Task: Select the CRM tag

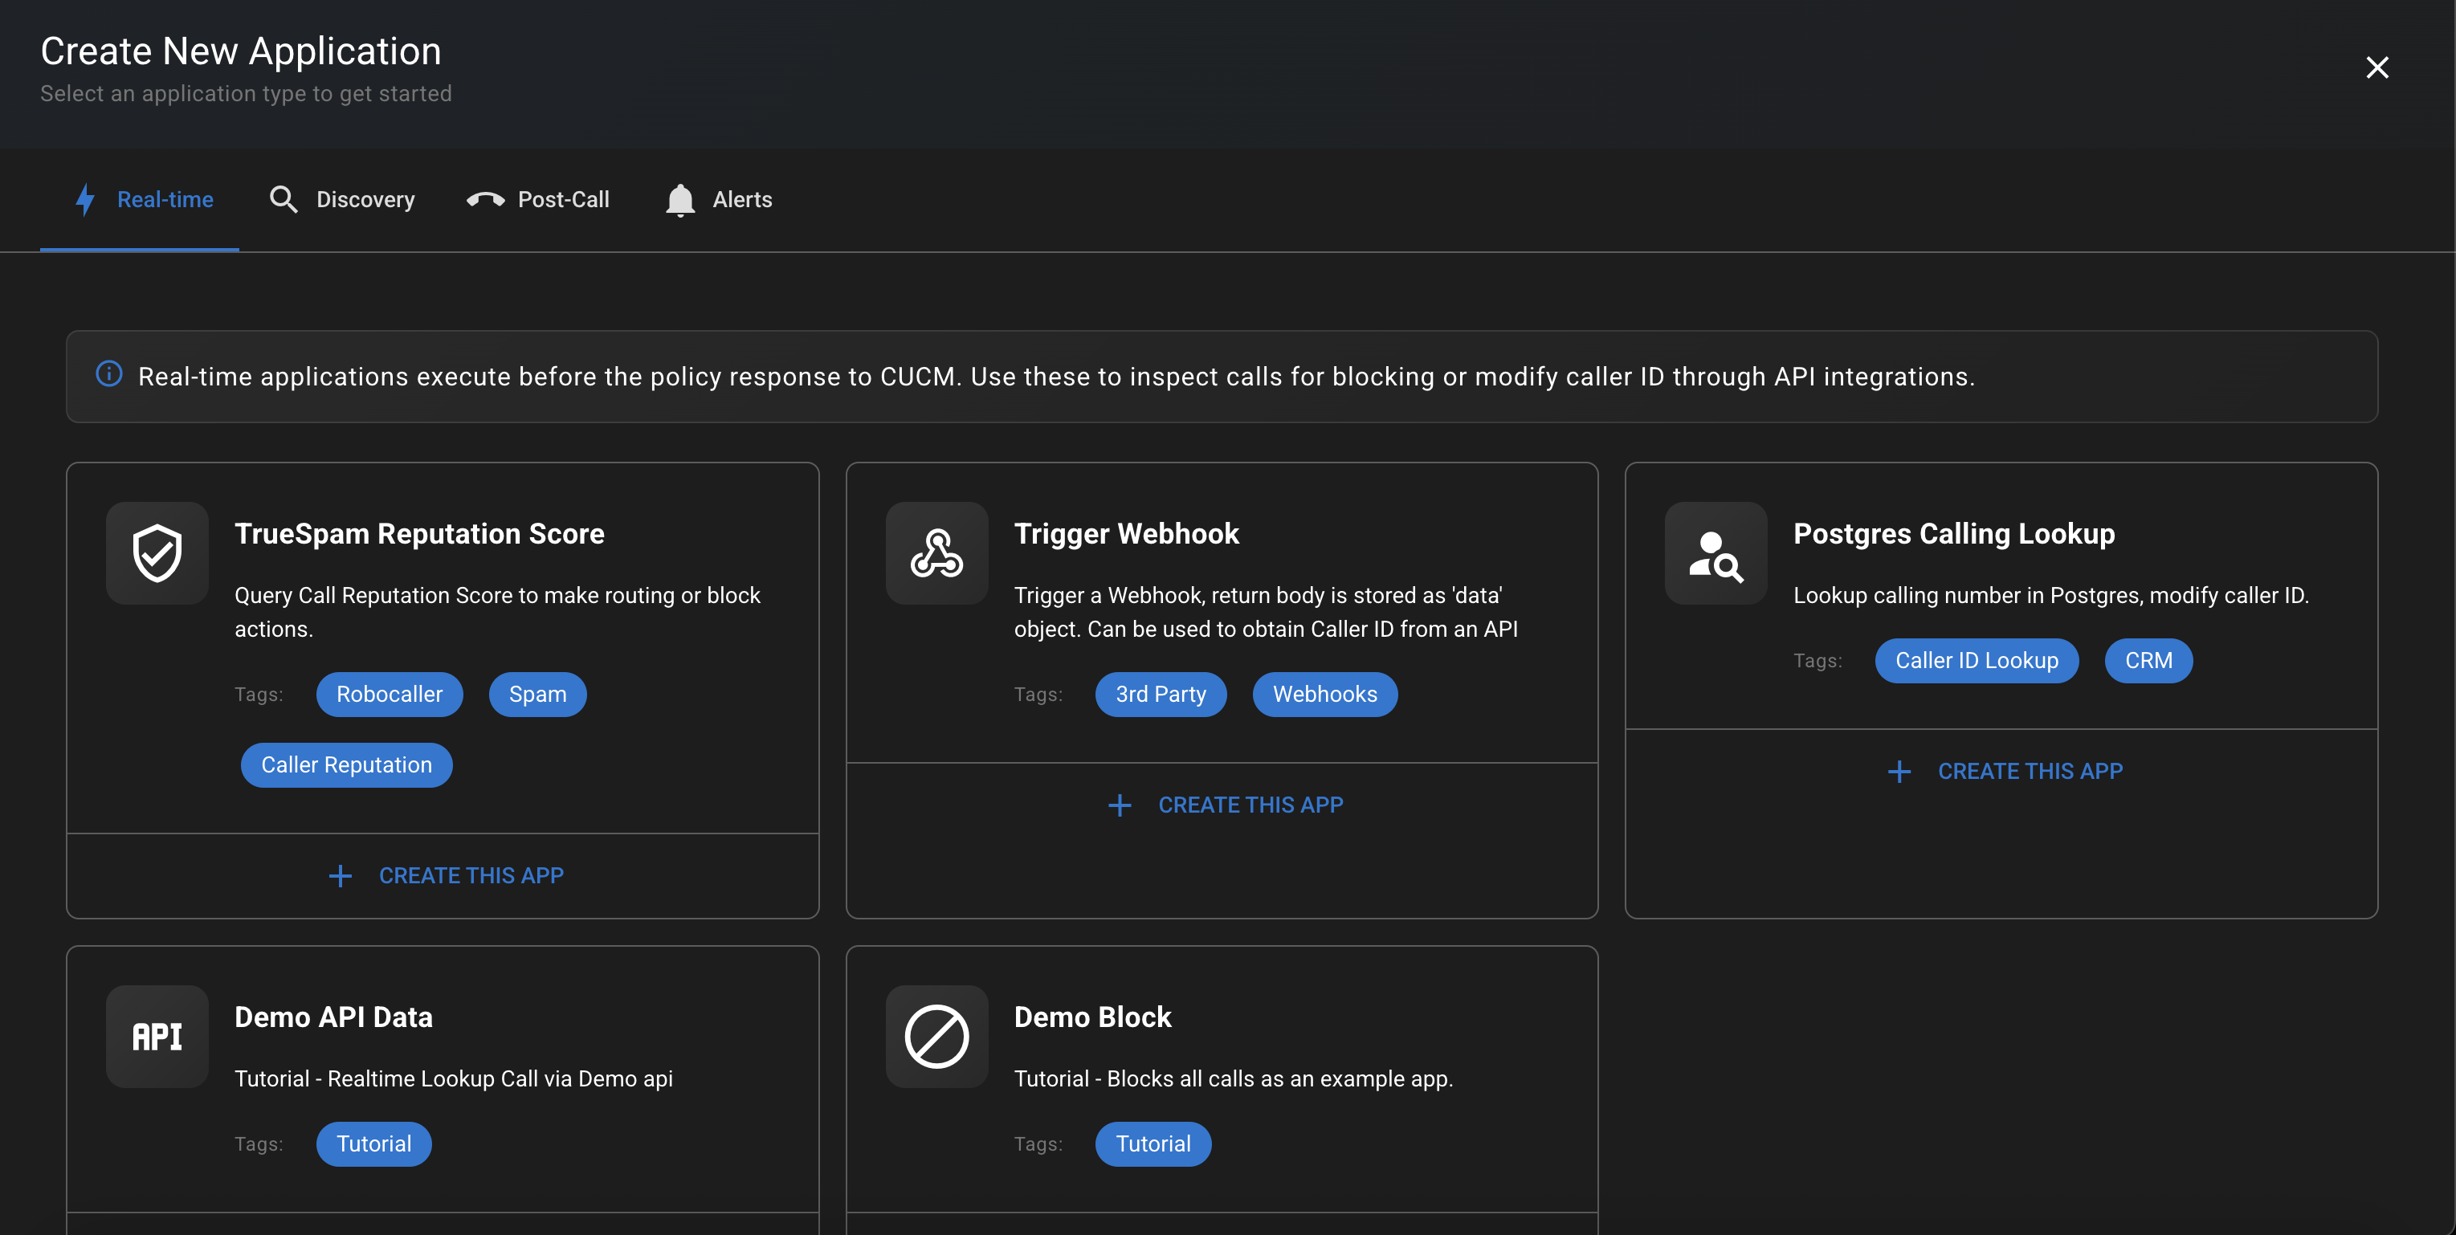Action: 2149,660
